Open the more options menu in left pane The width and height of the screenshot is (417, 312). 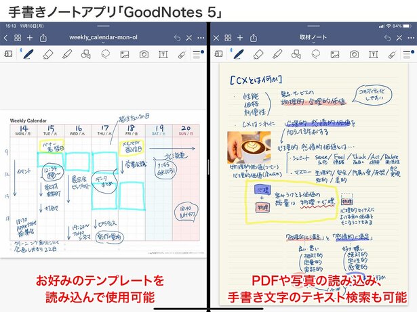point(201,38)
